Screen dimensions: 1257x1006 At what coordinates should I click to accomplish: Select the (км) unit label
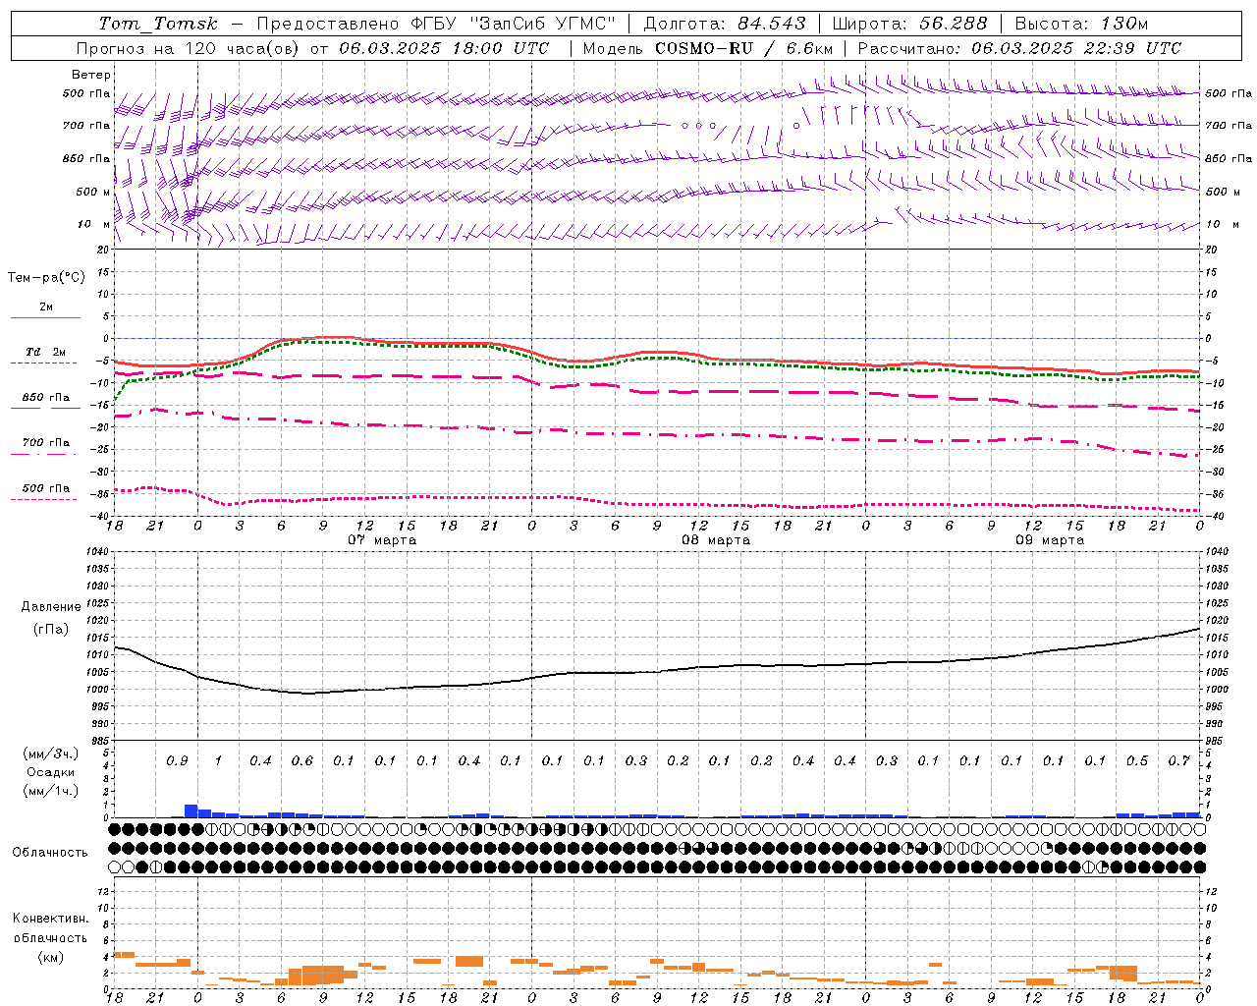pos(51,957)
